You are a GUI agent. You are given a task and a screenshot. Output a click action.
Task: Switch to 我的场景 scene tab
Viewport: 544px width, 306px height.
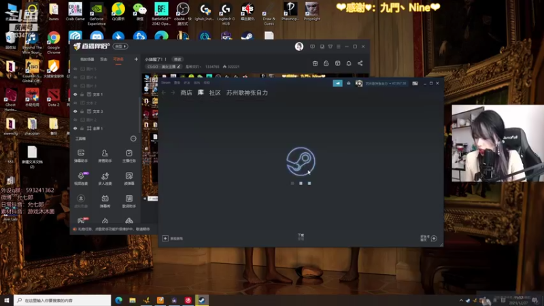(x=87, y=59)
